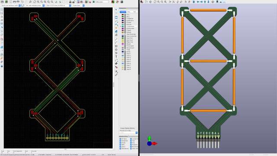Image resolution: width=277 pixels, height=156 pixels.
Task: Open the via size dropdown
Action: pos(43,6)
